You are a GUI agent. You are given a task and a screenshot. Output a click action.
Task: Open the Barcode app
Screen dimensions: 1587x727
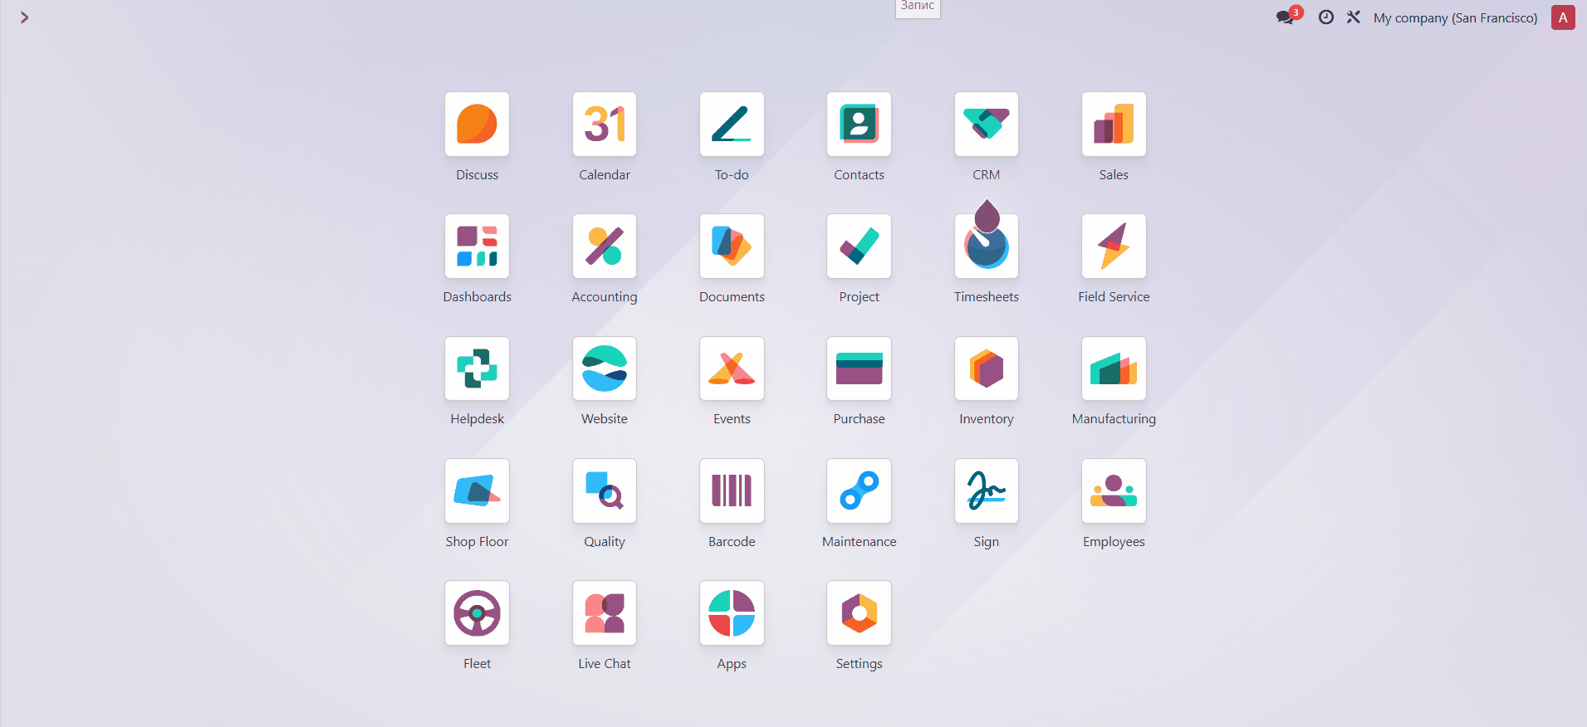point(732,490)
